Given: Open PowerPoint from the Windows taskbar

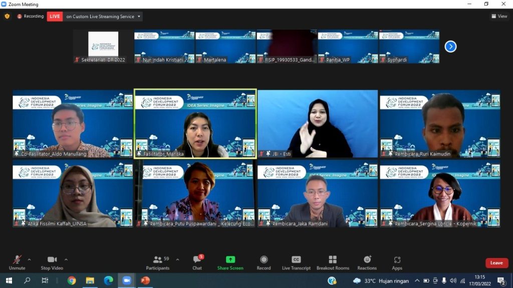Looking at the screenshot, I should click(145, 280).
